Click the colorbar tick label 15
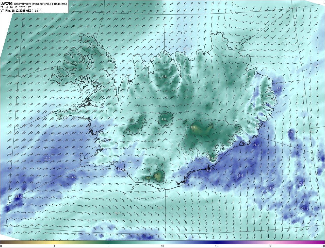The width and height of the screenshot is (325, 248). pos(217,246)
